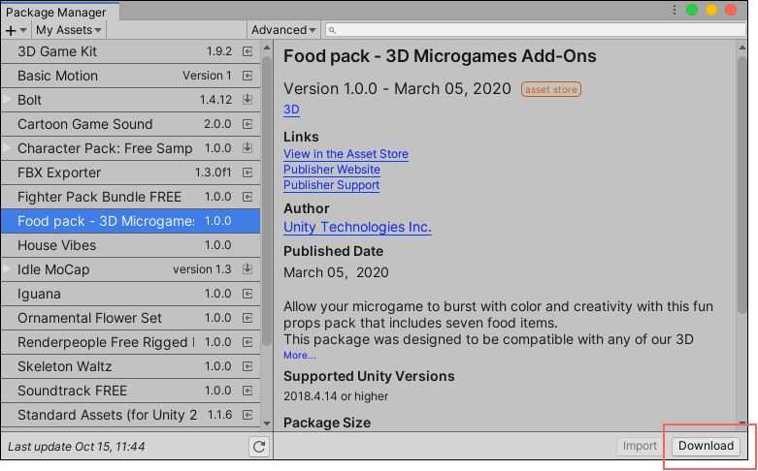Click the package list vertical scrollbar
Viewport: 758px width, 471px height.
click(267, 201)
